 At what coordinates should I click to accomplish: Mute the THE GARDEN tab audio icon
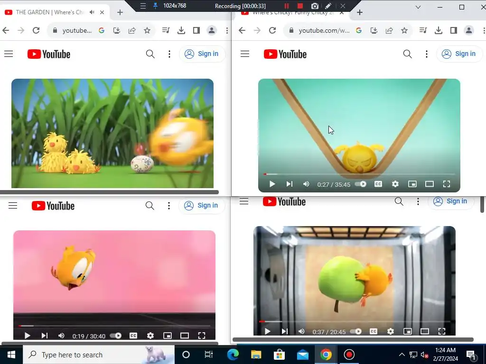92,12
